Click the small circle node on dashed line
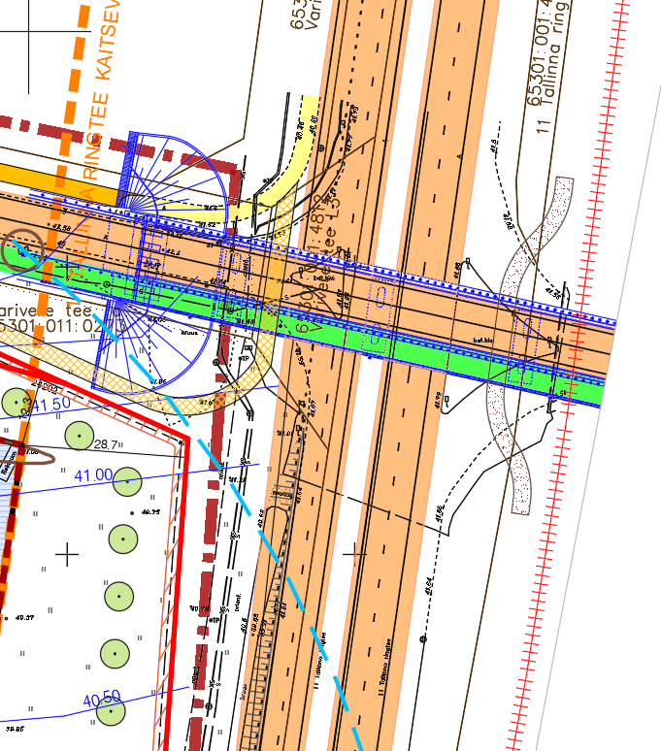661x751 pixels. point(423,638)
